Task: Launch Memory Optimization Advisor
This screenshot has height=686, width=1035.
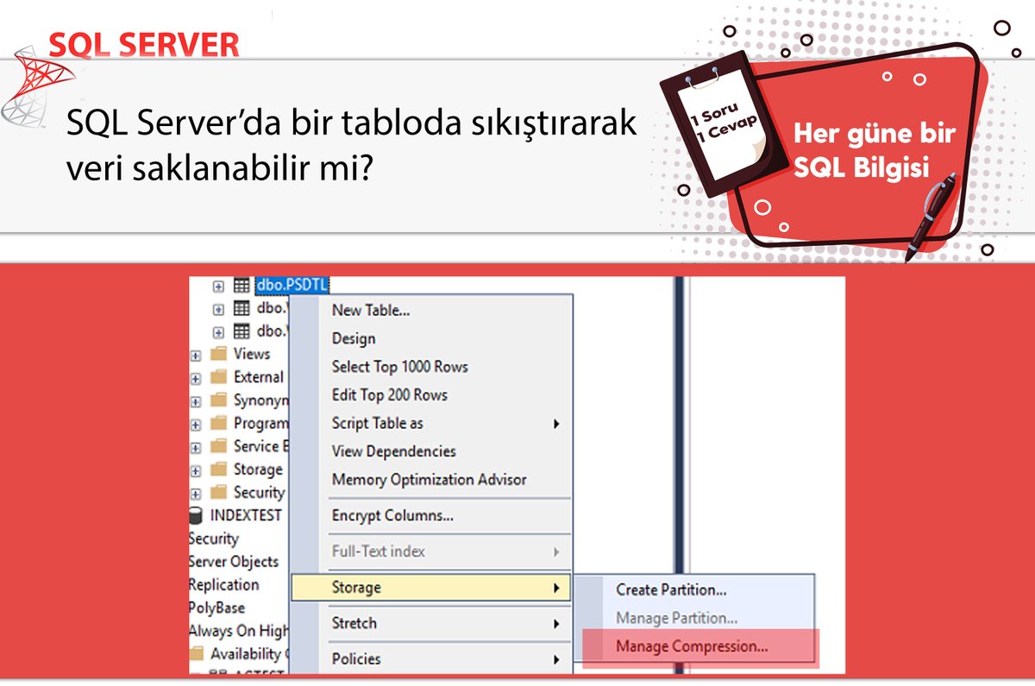Action: click(x=430, y=480)
